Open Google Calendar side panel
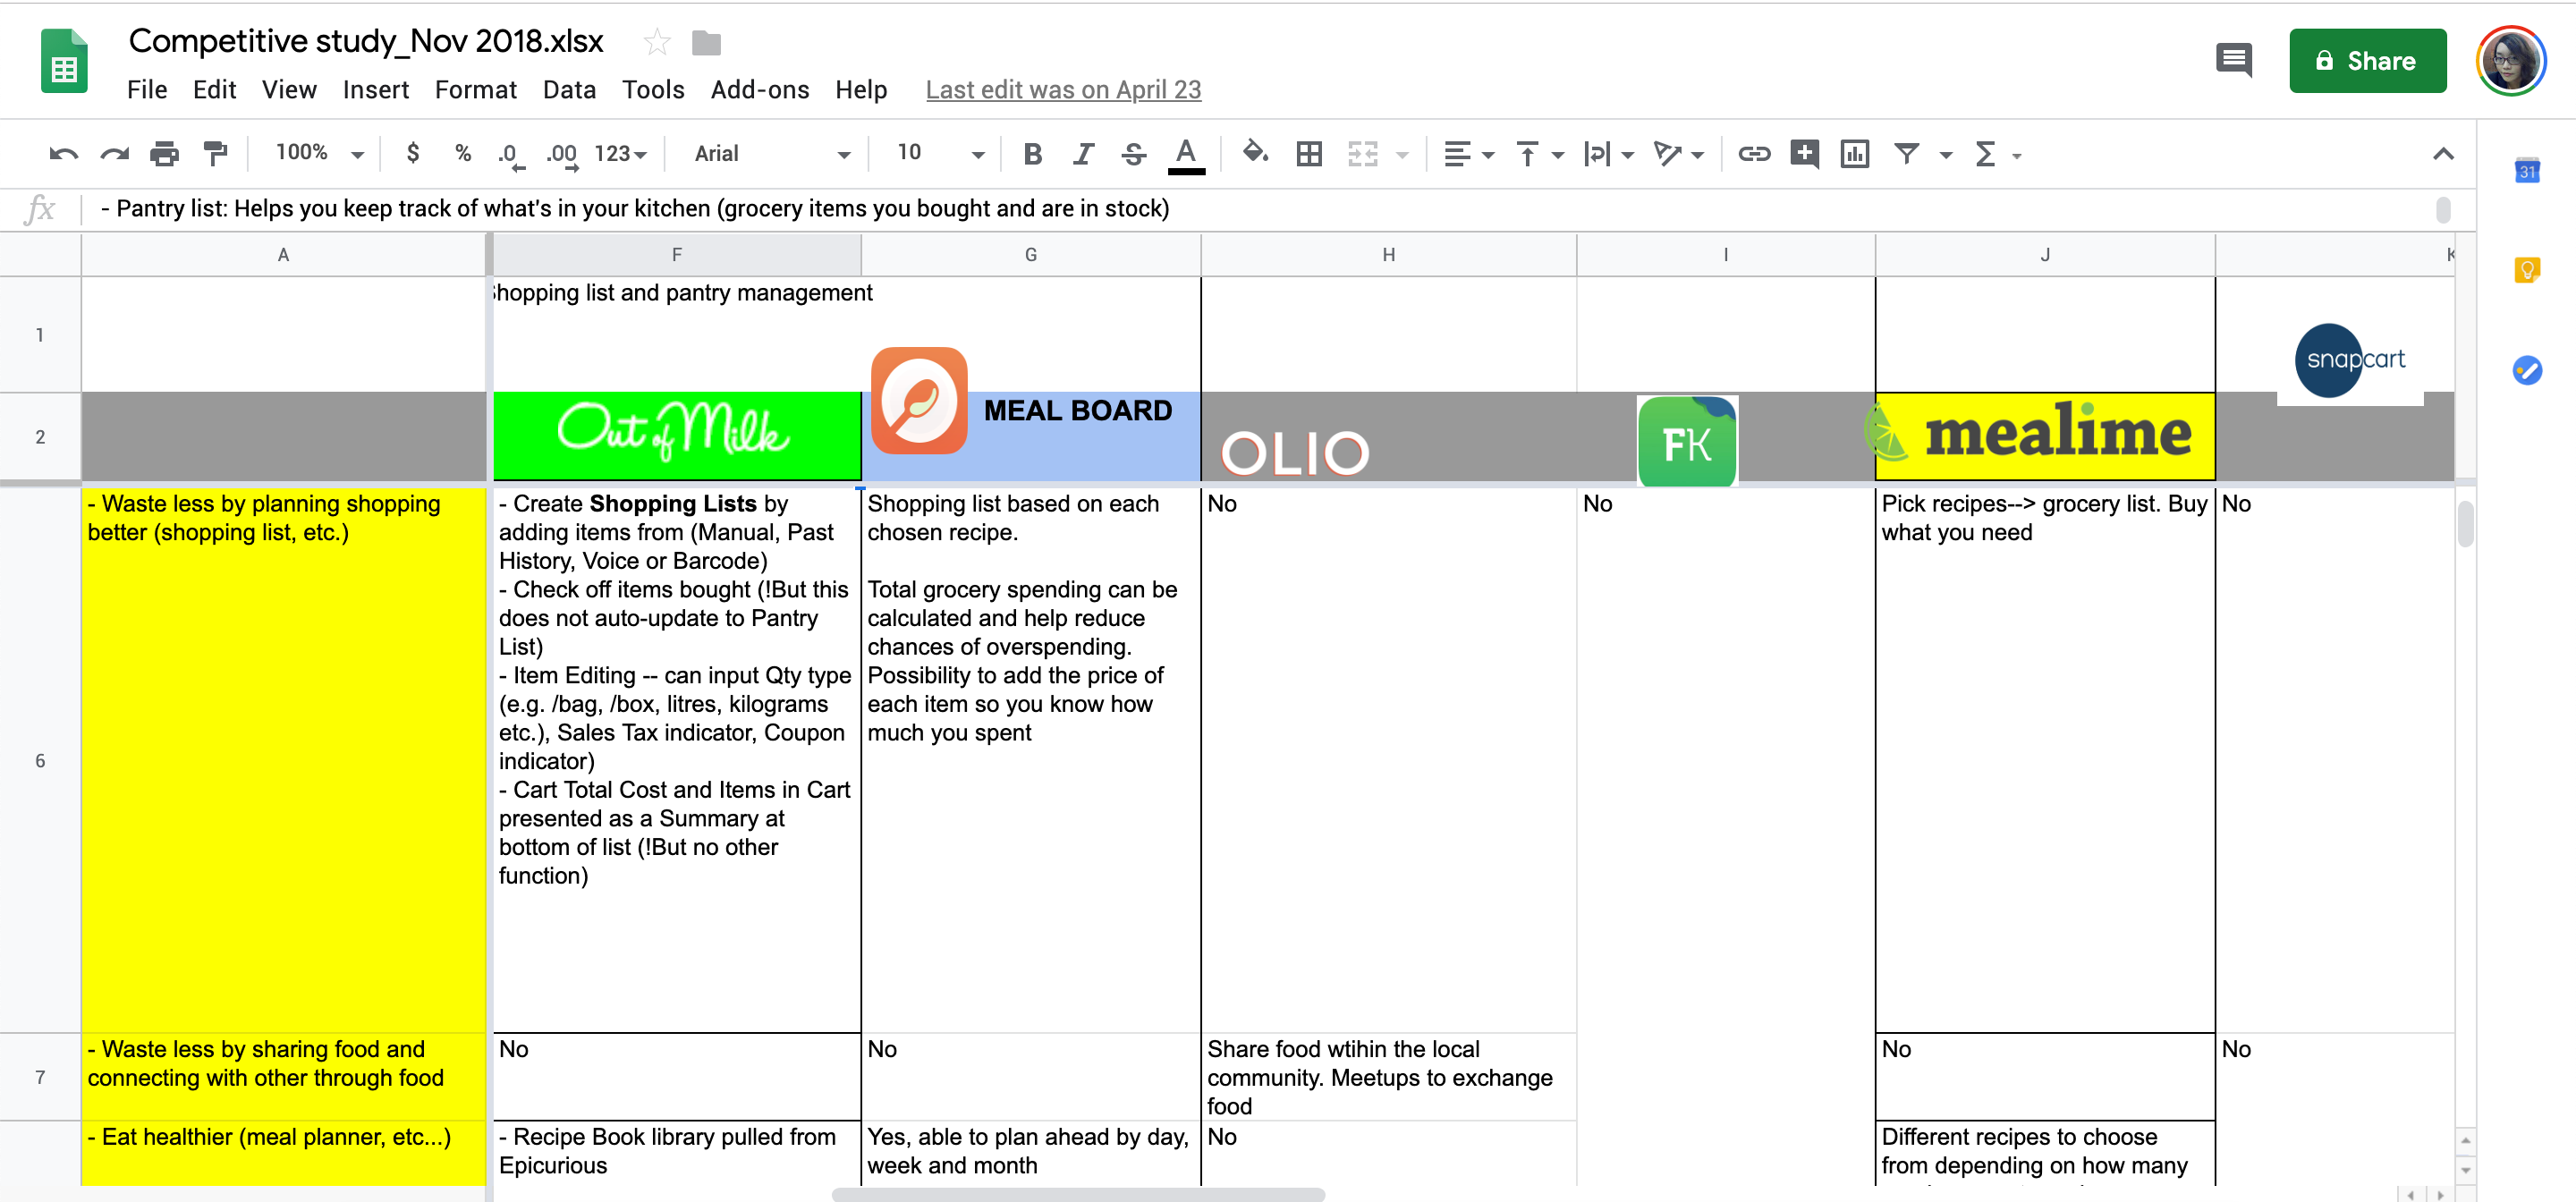This screenshot has height=1202, width=2576. (x=2526, y=170)
